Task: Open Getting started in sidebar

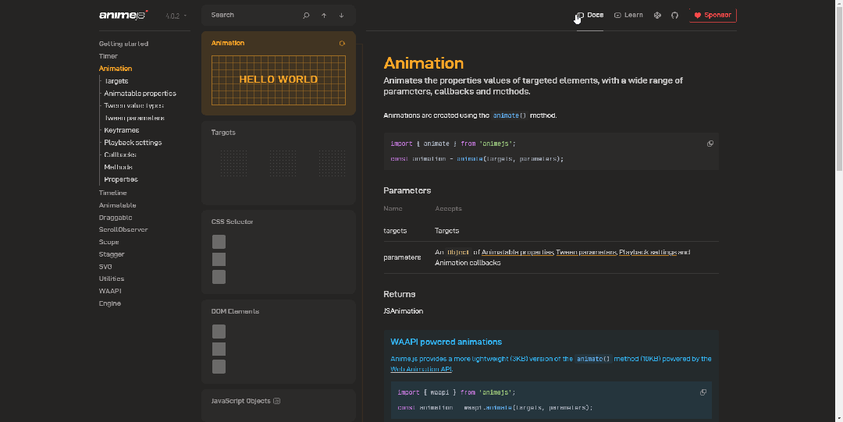Action: (x=123, y=44)
